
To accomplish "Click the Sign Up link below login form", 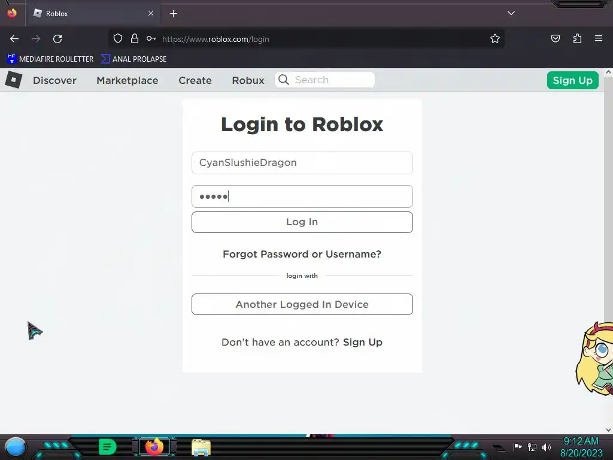I will click(x=362, y=342).
